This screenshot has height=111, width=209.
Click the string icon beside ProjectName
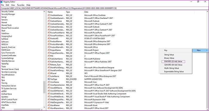pos(49,50)
